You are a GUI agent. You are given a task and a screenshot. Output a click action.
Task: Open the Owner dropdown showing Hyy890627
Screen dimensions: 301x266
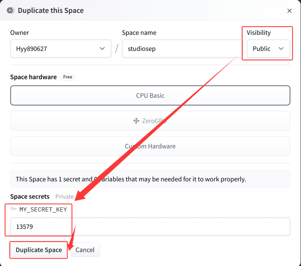pos(61,49)
